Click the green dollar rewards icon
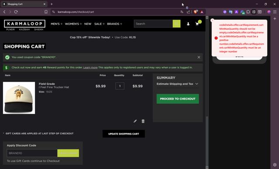This screenshot has width=279, height=169. [x=6, y=68]
